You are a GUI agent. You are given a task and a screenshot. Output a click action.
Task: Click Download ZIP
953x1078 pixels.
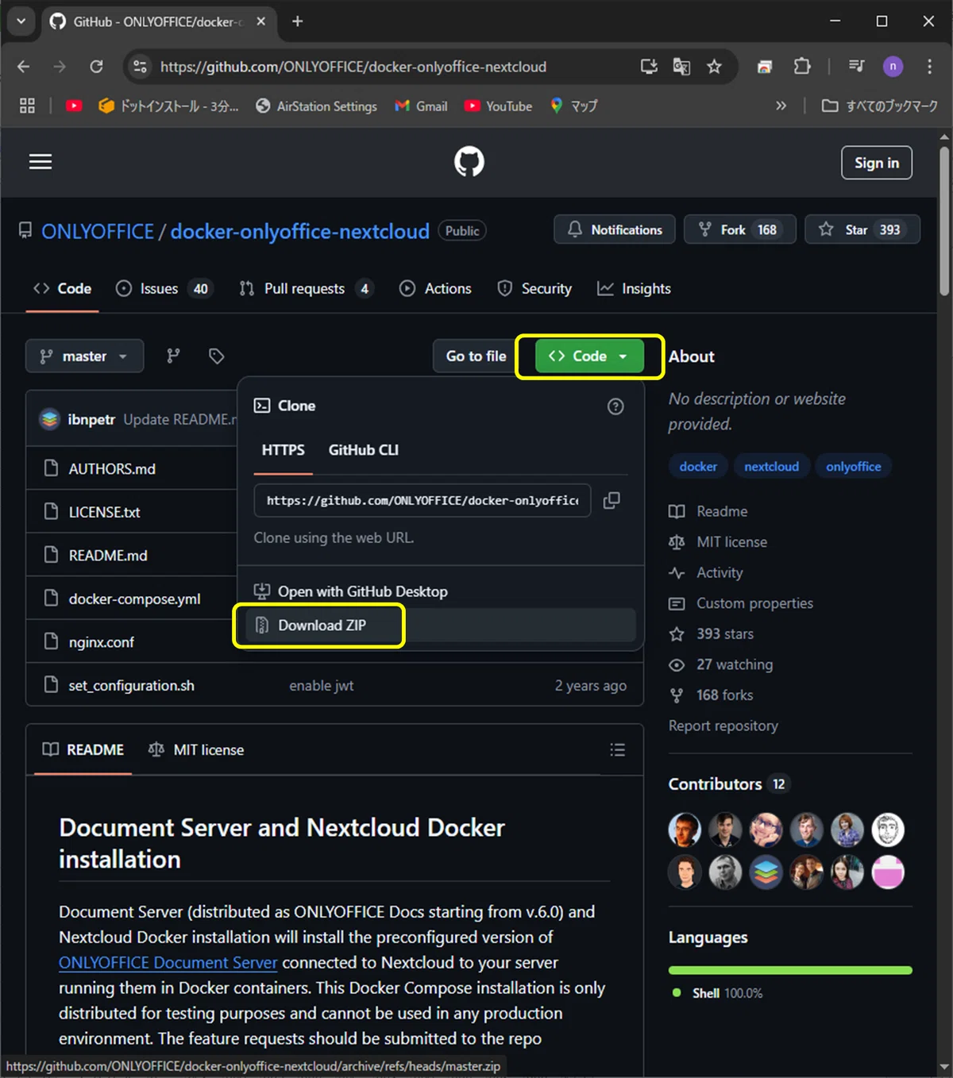click(441, 626)
